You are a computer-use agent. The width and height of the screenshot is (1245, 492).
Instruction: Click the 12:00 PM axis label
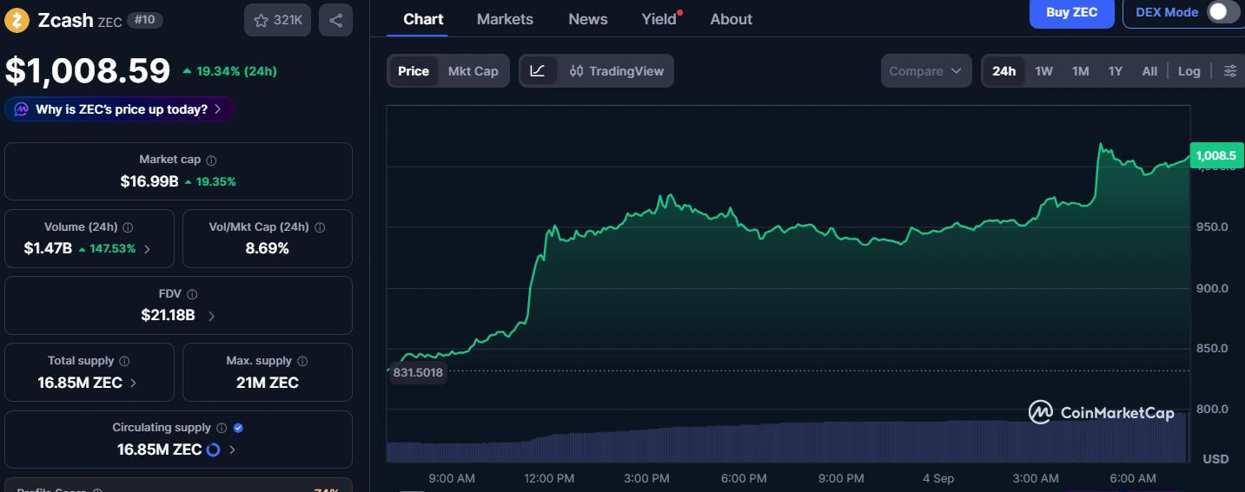pyautogui.click(x=550, y=479)
